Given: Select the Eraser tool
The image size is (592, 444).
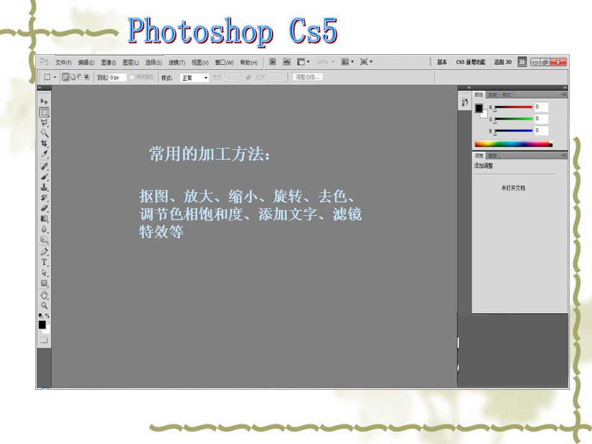Looking at the screenshot, I should [x=44, y=207].
